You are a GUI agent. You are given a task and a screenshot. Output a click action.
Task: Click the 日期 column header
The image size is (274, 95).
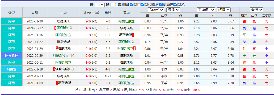click(35, 12)
